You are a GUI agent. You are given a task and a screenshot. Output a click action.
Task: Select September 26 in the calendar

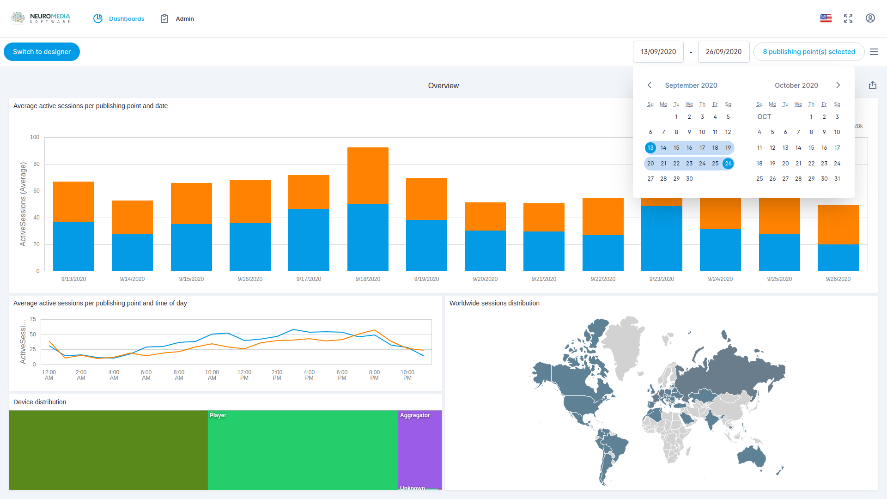[728, 164]
